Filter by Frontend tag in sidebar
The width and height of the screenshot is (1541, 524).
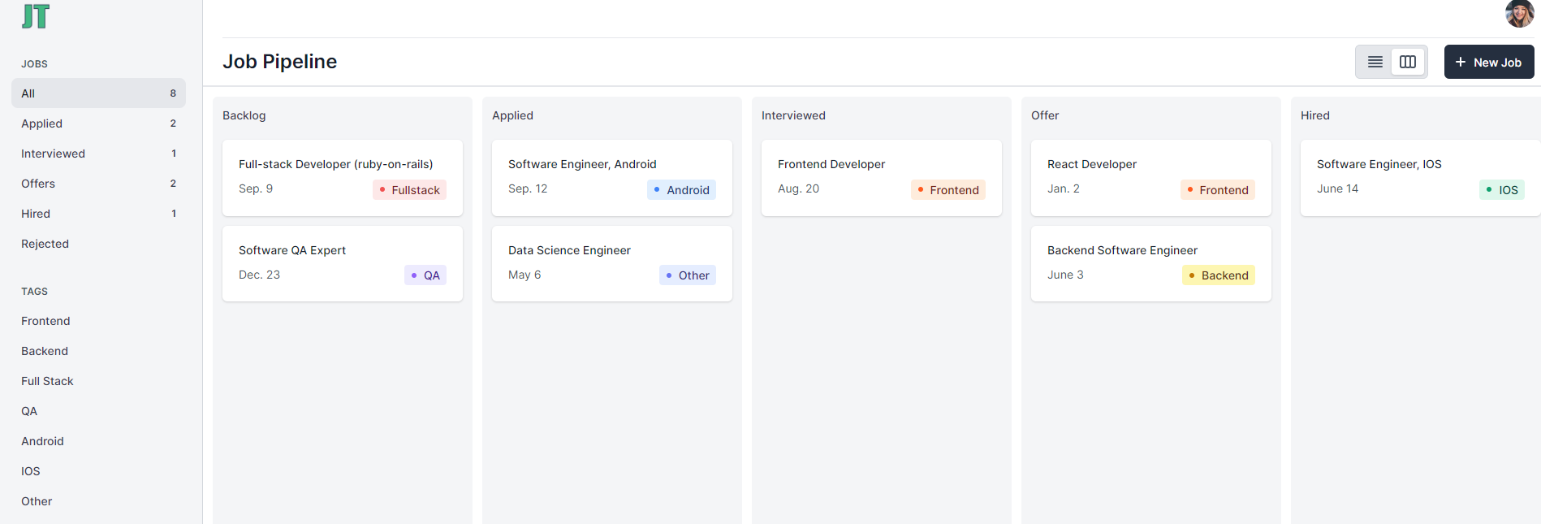45,321
